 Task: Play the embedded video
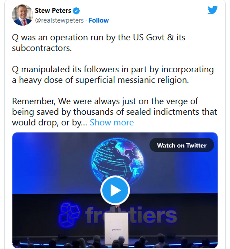pos(115,190)
